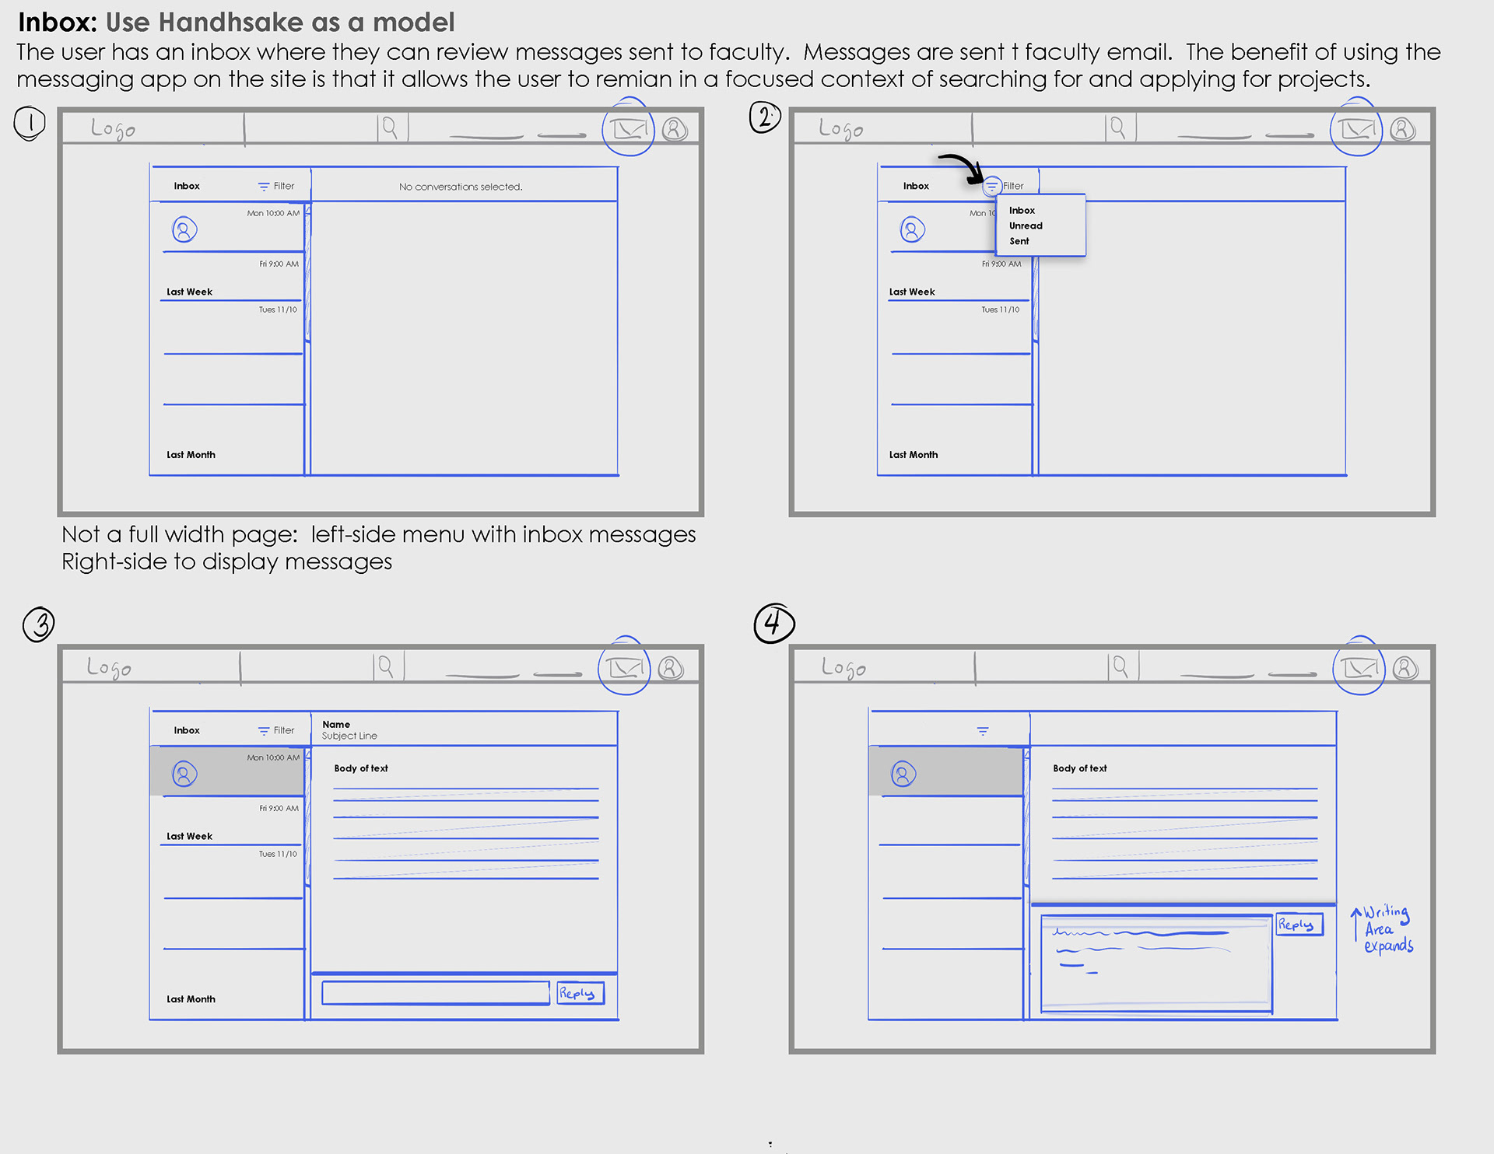This screenshot has height=1154, width=1494.
Task: Choose Sent from the wireframe 2 filter menu
Action: (1019, 242)
